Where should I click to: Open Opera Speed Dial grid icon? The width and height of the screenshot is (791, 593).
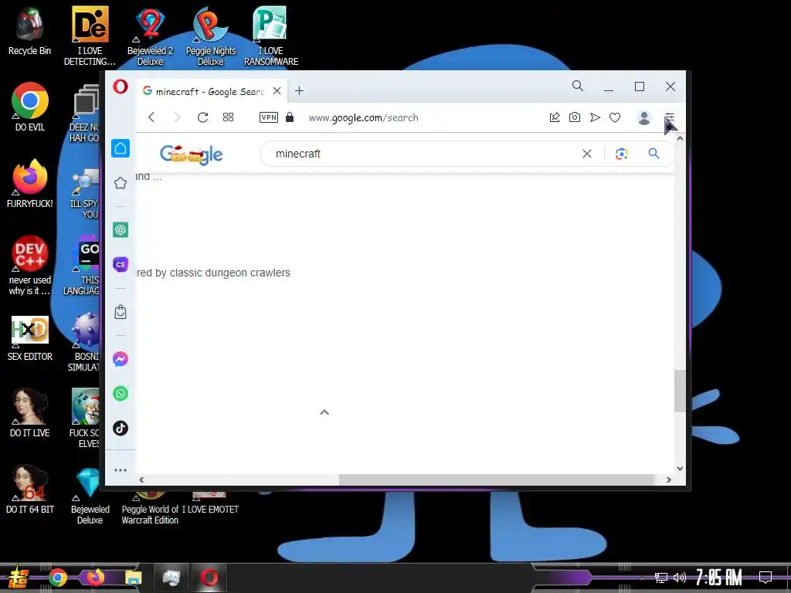(228, 117)
